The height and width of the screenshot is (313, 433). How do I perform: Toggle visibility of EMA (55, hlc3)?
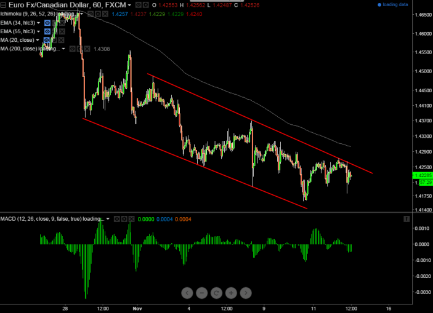pyautogui.click(x=47, y=31)
